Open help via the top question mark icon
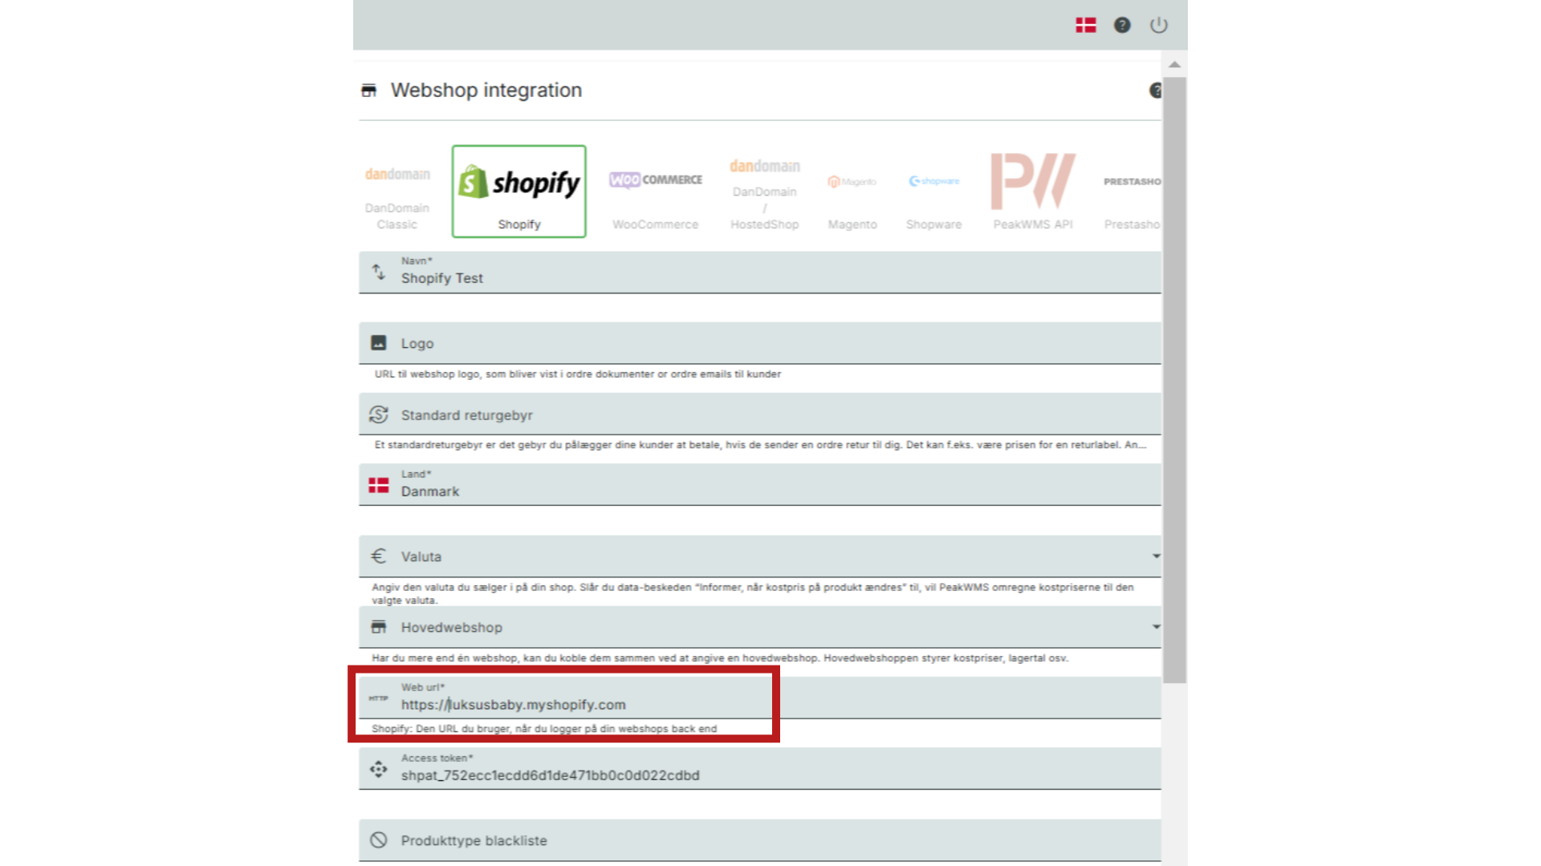 tap(1122, 26)
